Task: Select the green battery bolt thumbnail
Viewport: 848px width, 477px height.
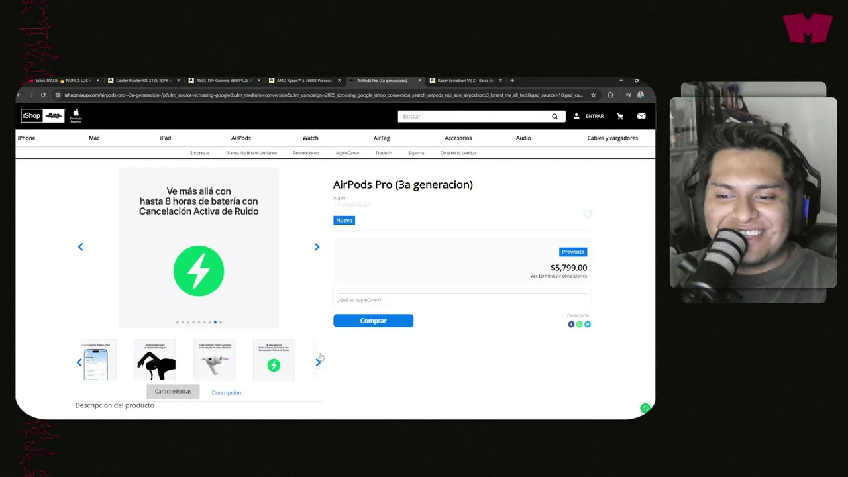Action: click(274, 360)
